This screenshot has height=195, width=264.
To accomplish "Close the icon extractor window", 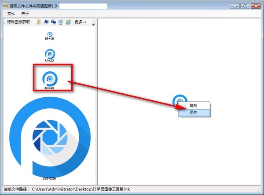I will (x=256, y=6).
